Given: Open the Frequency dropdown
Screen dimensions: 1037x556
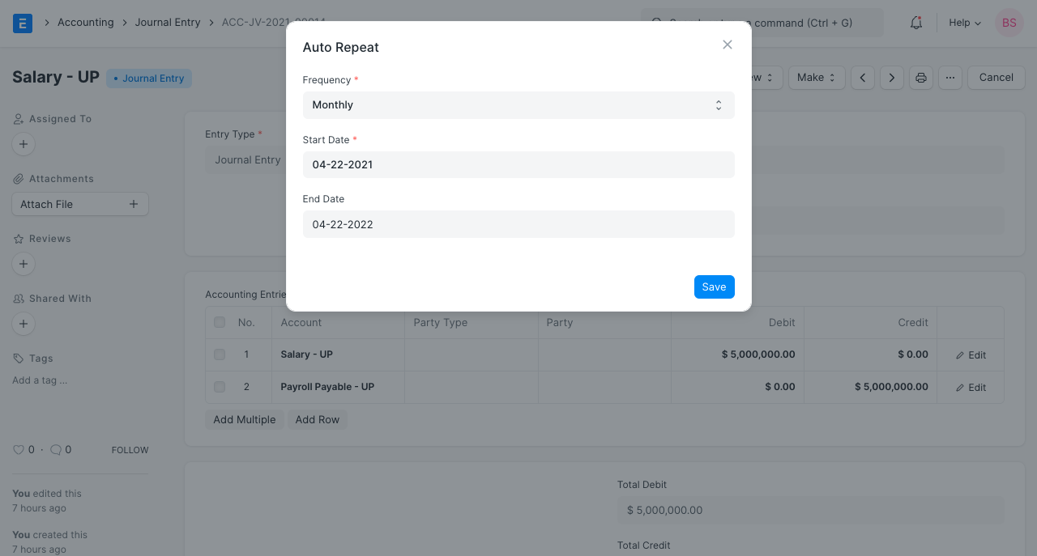Looking at the screenshot, I should (x=518, y=104).
